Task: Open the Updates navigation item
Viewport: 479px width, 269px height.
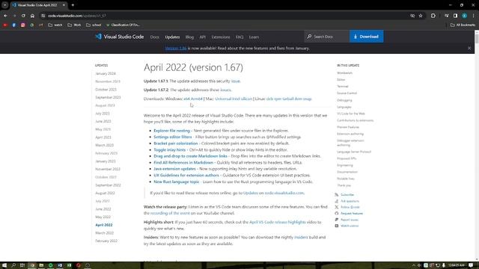Action: 172,37
